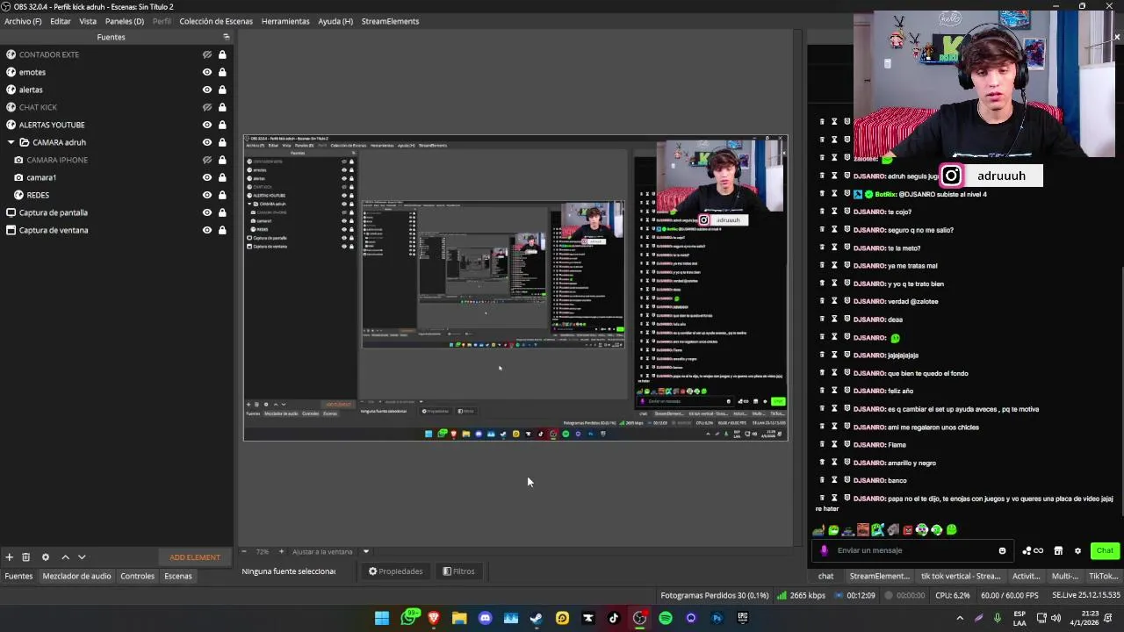Open the Herramientas menu

coord(285,21)
